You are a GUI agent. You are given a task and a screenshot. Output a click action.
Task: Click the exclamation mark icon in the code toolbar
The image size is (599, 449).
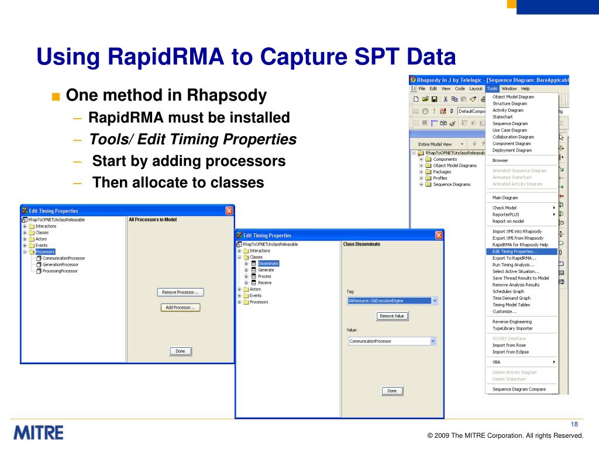point(435,111)
